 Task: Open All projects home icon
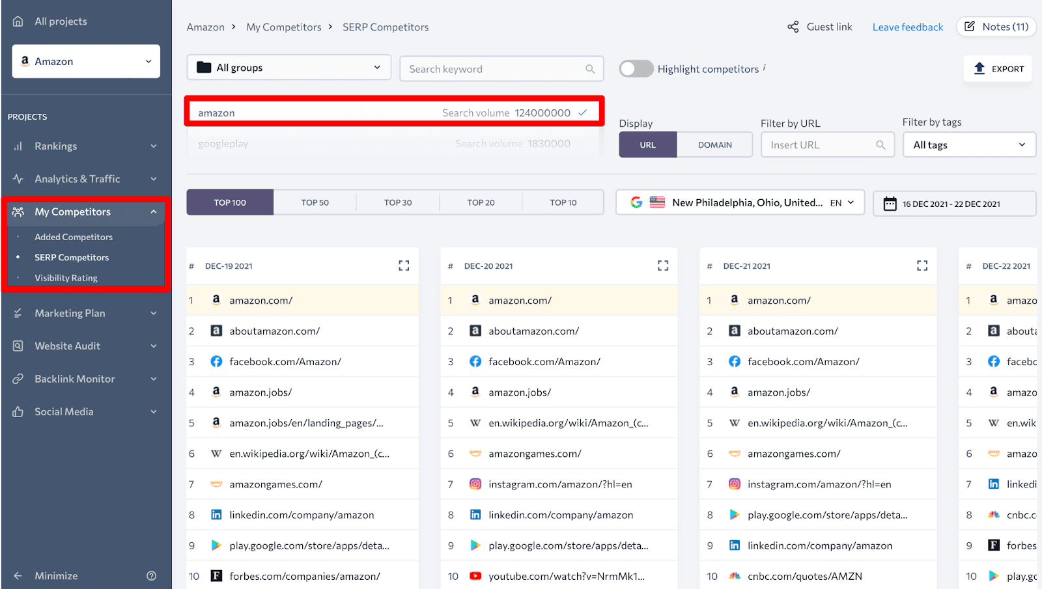(18, 21)
